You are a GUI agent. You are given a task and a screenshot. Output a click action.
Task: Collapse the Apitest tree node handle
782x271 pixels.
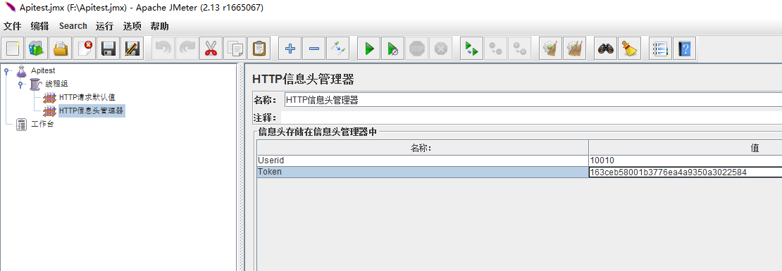[x=6, y=71]
